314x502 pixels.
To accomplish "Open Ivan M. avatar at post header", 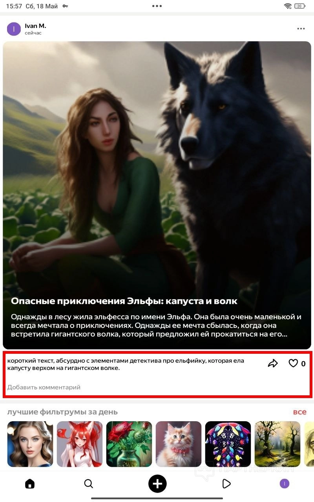I will point(14,29).
